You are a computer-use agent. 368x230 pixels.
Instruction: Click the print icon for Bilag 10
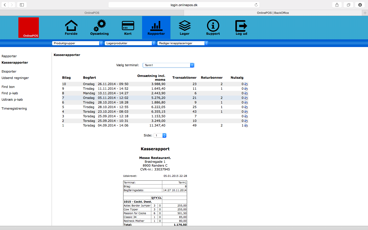[x=246, y=84]
